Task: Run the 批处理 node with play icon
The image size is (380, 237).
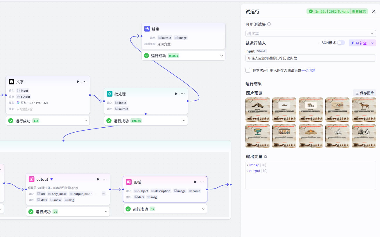Action: coord(176,94)
